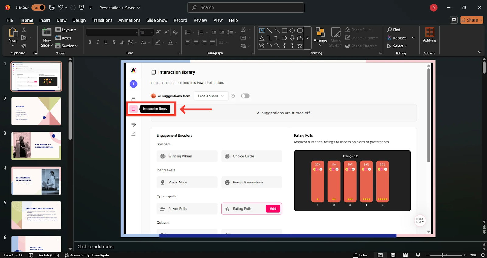Switch to the Insert tab
The width and height of the screenshot is (487, 258).
pyautogui.click(x=44, y=20)
